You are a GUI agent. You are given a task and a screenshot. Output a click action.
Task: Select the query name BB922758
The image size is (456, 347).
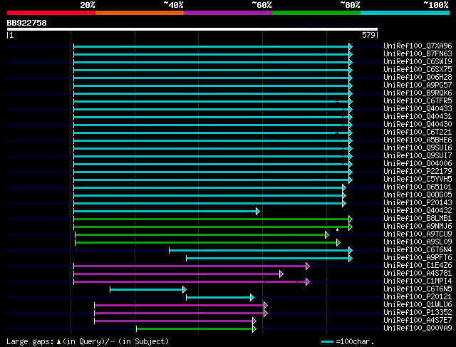pos(27,23)
